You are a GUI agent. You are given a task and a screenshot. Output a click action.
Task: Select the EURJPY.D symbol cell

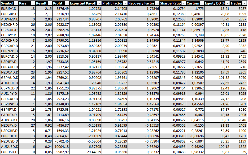coord(9,8)
